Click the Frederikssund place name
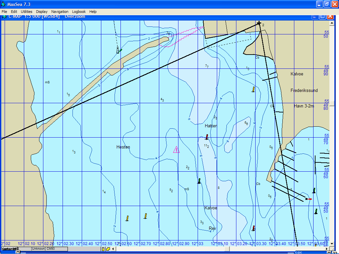Screen dimensions: 339x254 tap(304, 91)
